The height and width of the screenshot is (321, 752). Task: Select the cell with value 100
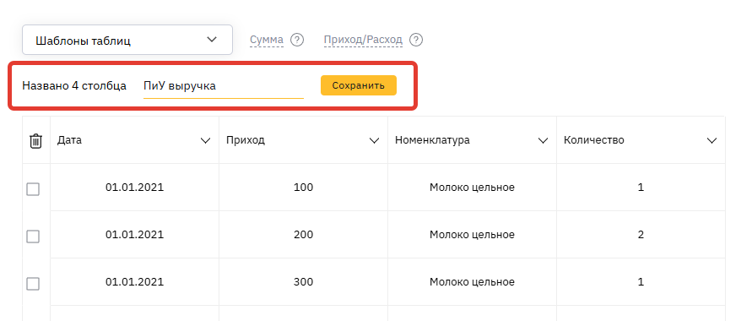pos(303,188)
